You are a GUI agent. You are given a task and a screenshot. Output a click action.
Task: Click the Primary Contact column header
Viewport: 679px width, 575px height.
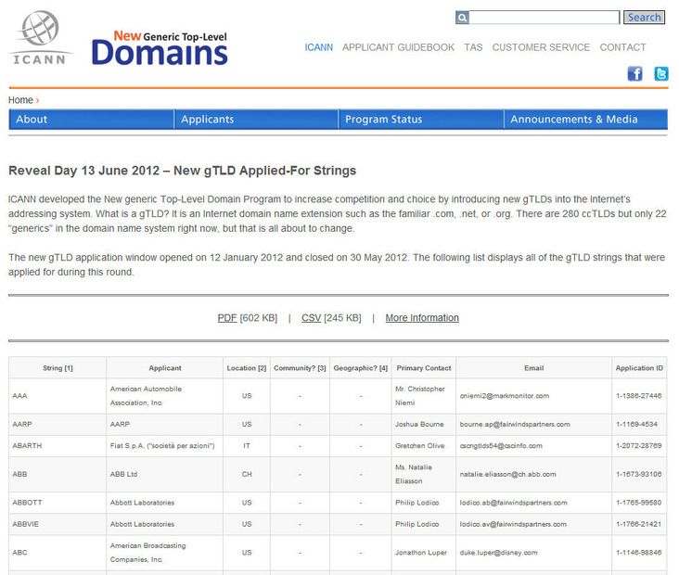[424, 367]
